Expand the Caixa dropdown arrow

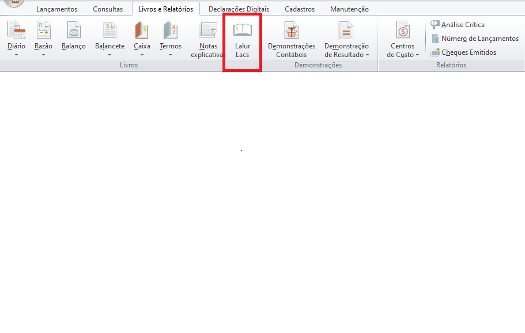142,55
